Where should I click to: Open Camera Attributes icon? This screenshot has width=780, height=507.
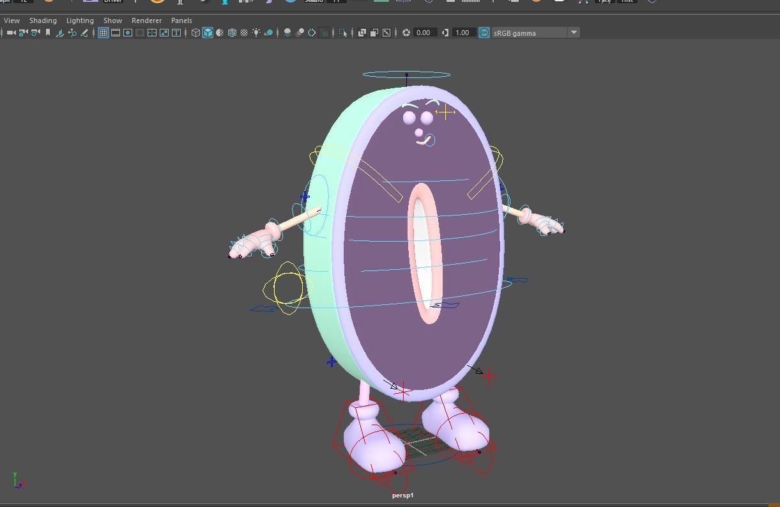[x=35, y=33]
